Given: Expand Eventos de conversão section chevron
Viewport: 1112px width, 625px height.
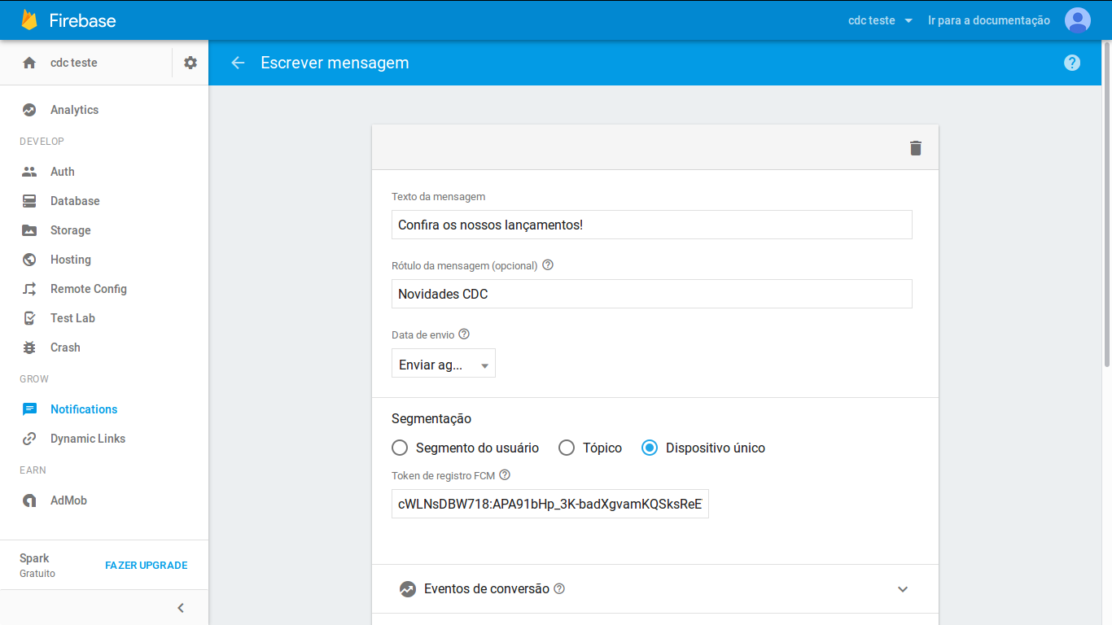Looking at the screenshot, I should pos(903,589).
